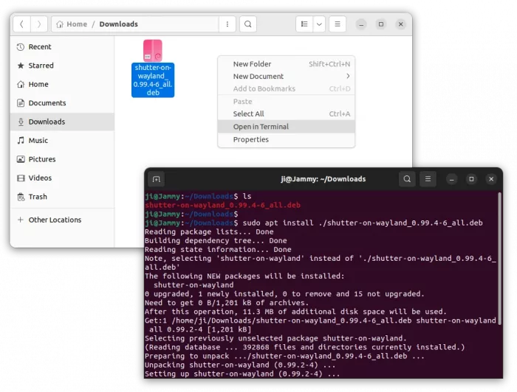
Task: Click the Home breadcrumb in path bar
Action: [72, 24]
